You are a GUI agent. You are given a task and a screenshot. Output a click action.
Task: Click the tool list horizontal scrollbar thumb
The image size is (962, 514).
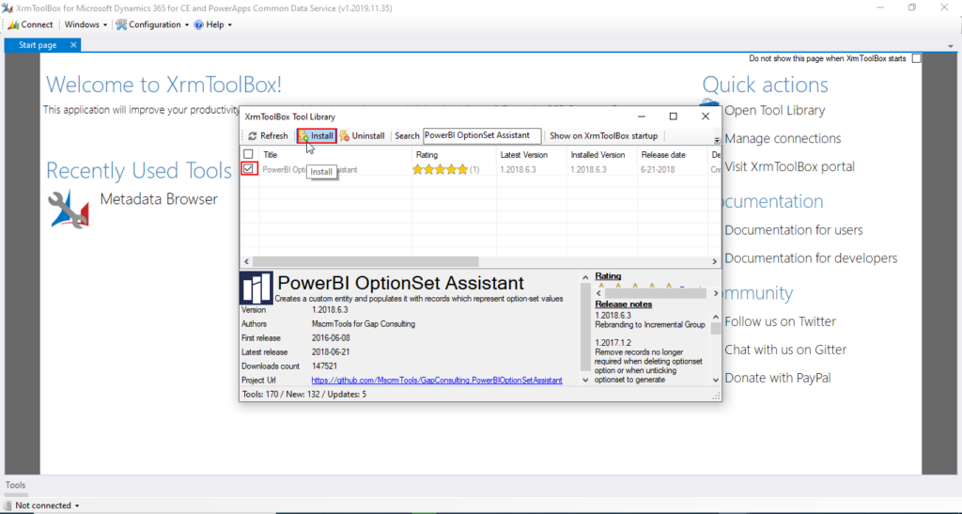(365, 261)
